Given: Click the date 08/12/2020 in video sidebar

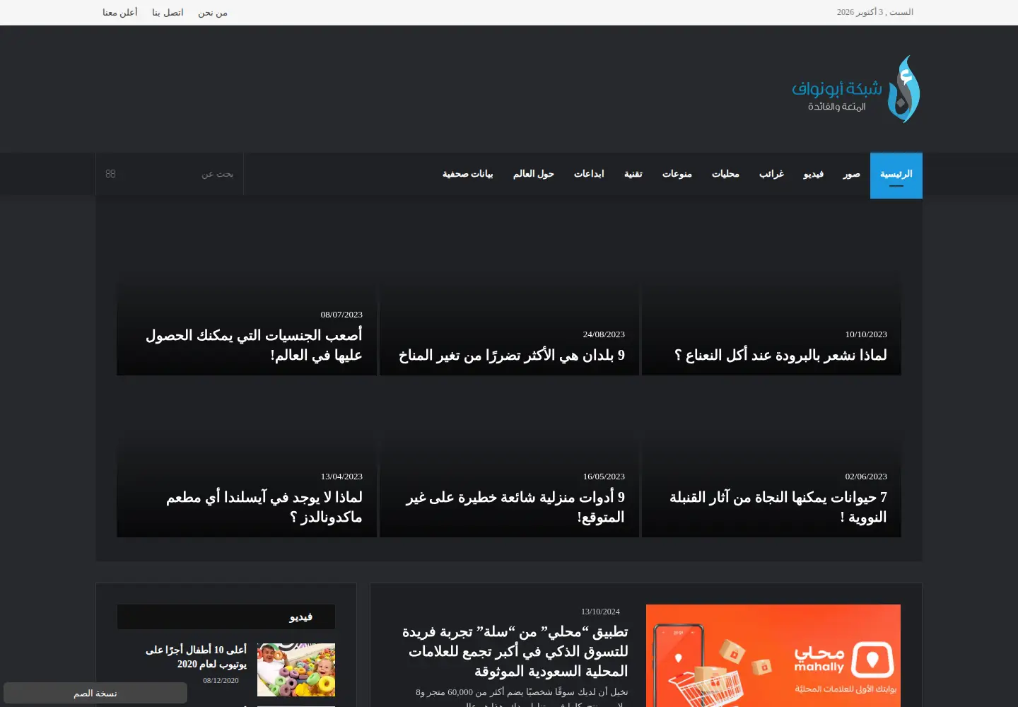Looking at the screenshot, I should click(221, 680).
